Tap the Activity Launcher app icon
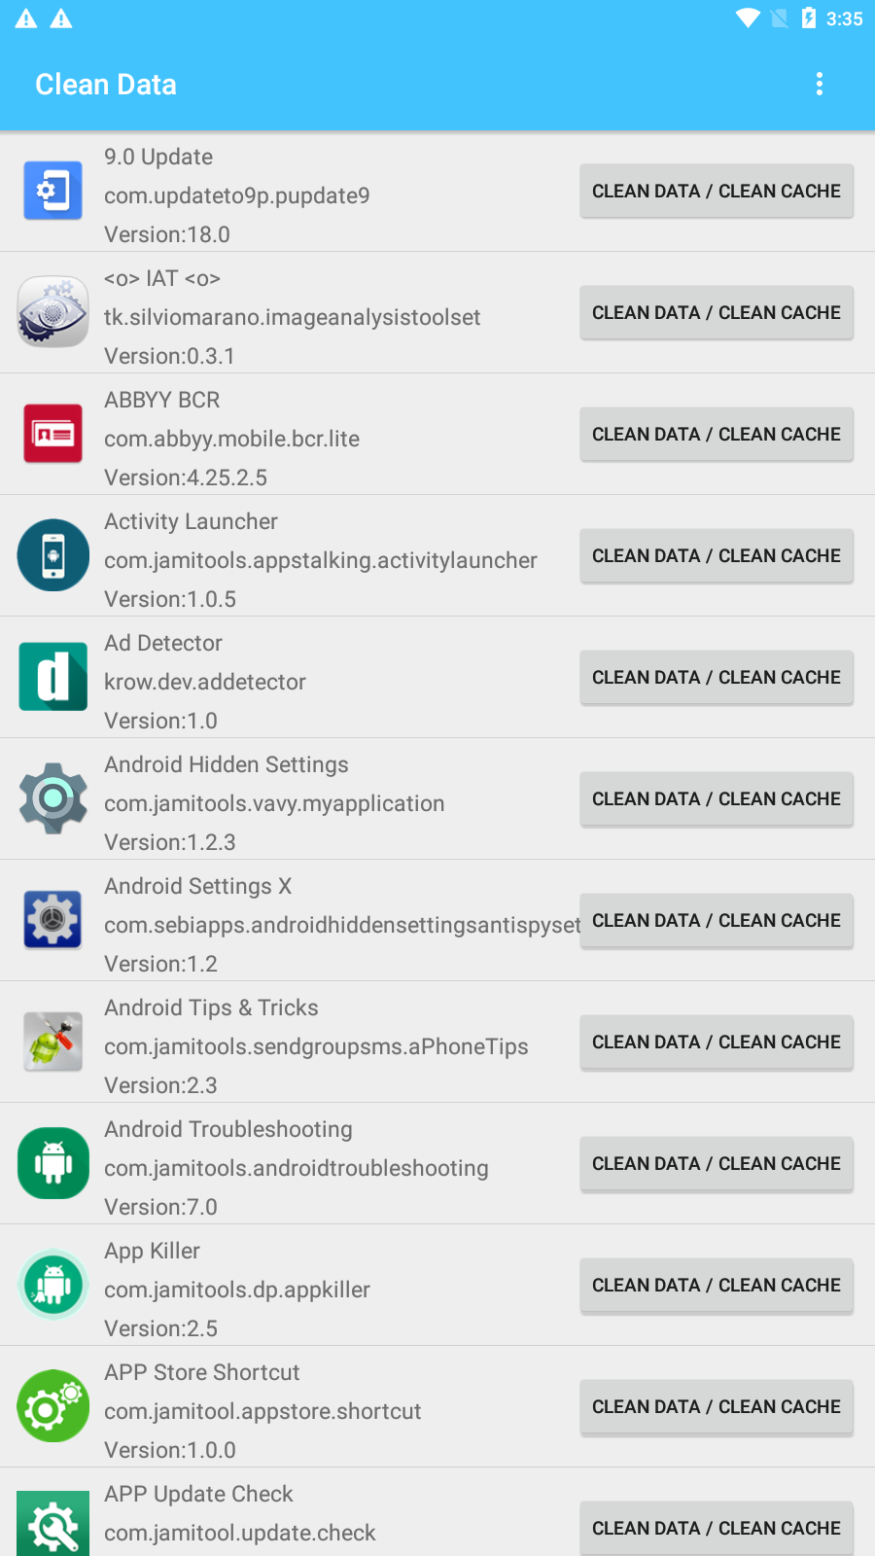The height and width of the screenshot is (1556, 875). pyautogui.click(x=53, y=555)
